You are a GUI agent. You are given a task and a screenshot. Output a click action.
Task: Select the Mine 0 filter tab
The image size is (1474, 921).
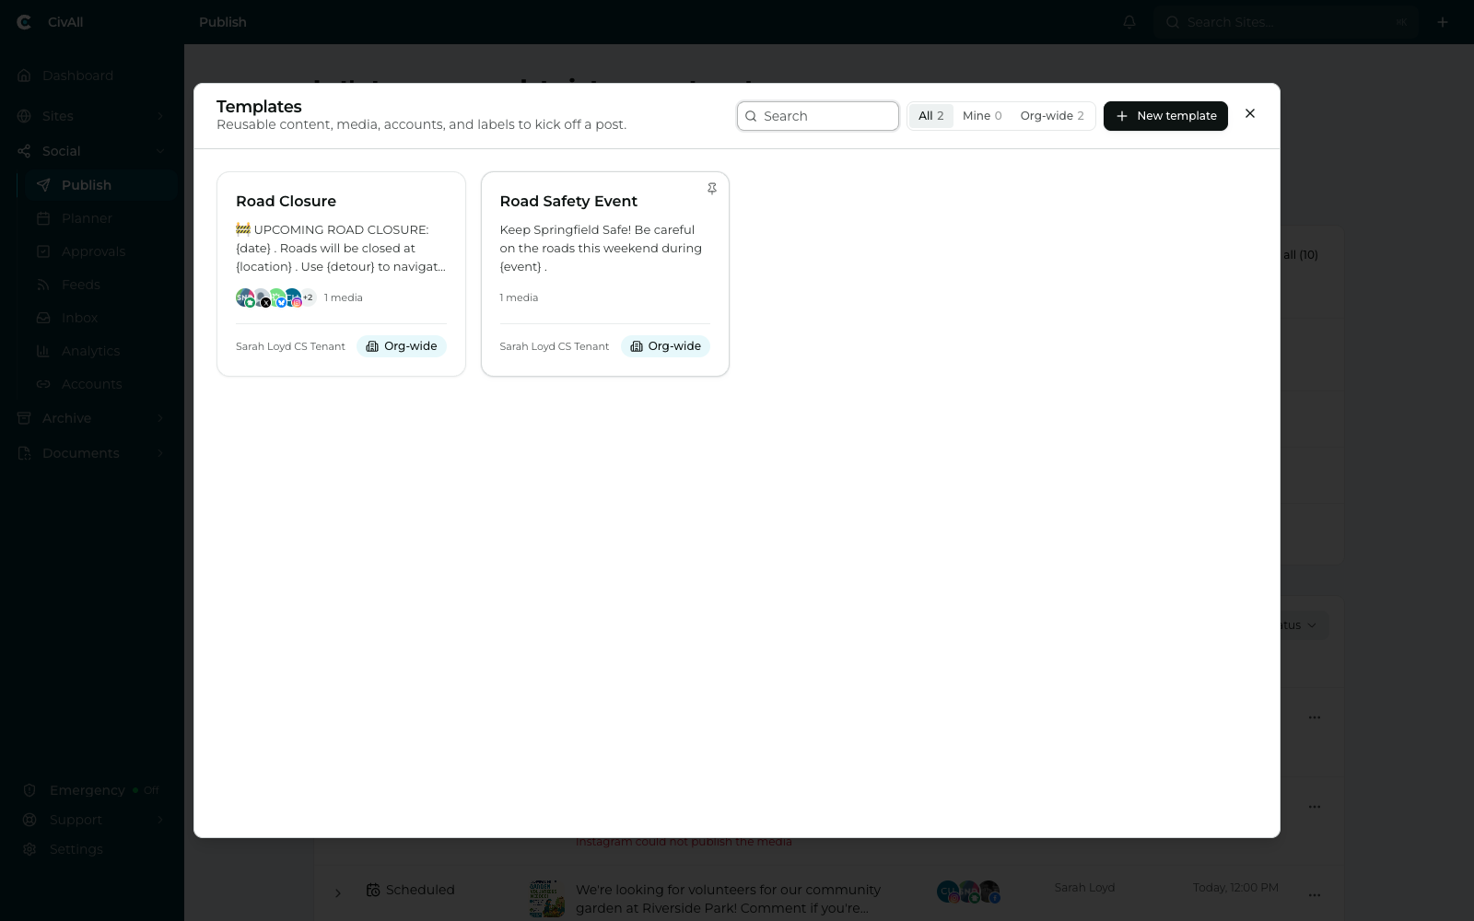[982, 116]
